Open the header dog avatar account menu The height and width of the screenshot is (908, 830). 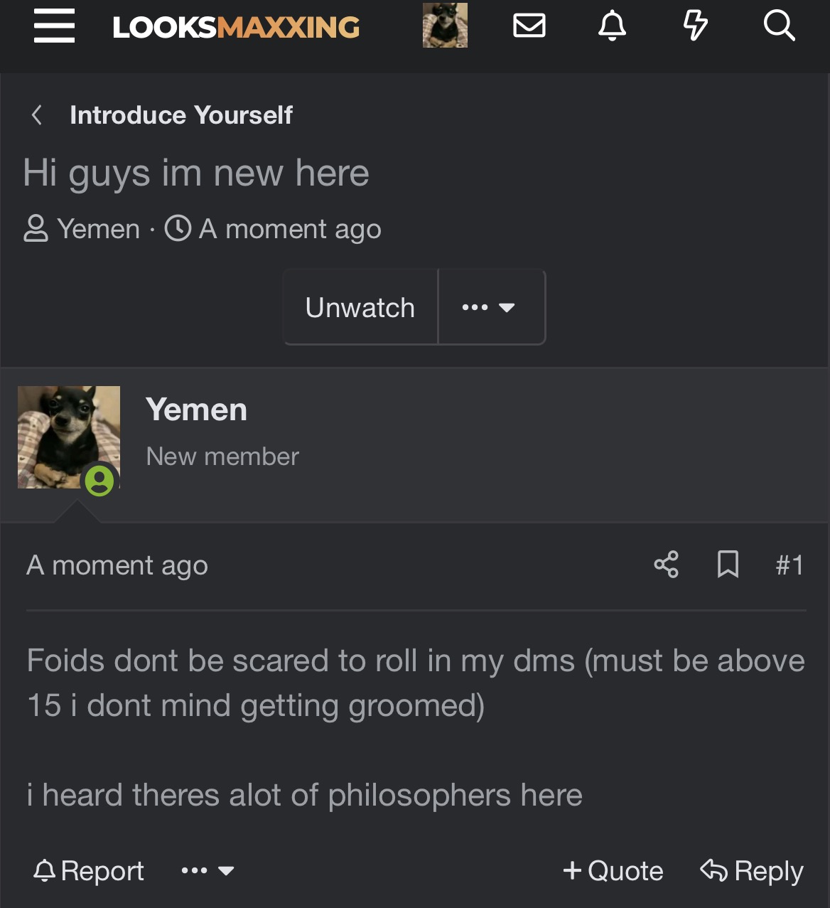[x=445, y=26]
